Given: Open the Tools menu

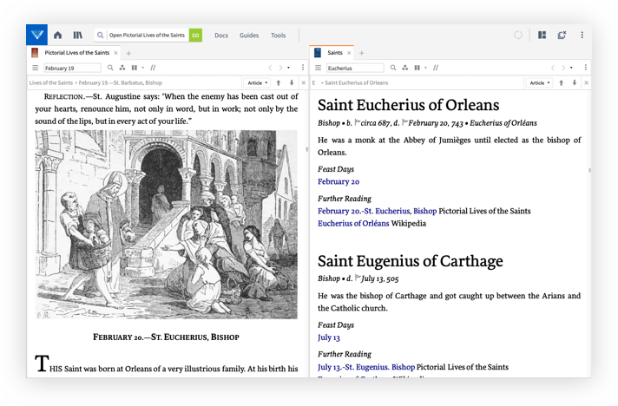Looking at the screenshot, I should pos(279,36).
